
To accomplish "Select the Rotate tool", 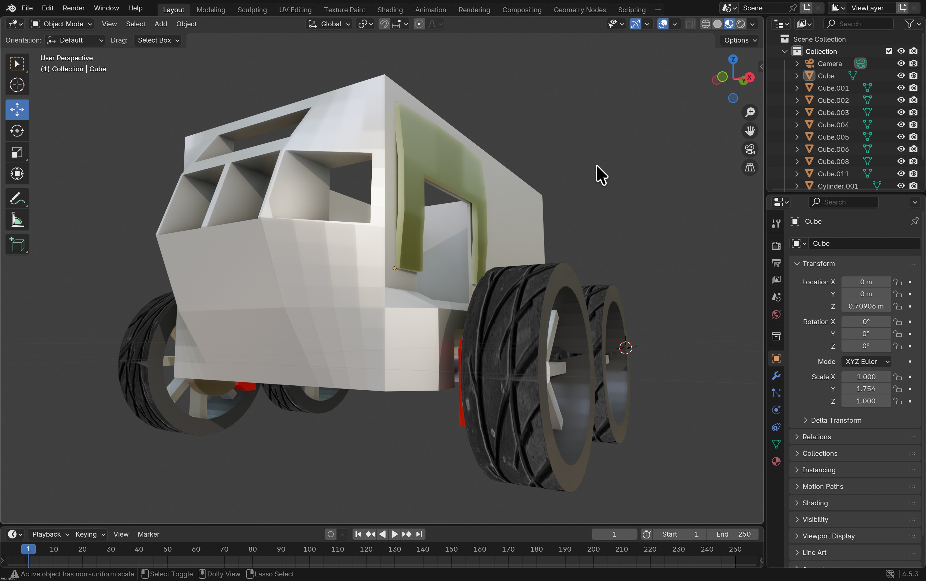I will click(x=17, y=131).
